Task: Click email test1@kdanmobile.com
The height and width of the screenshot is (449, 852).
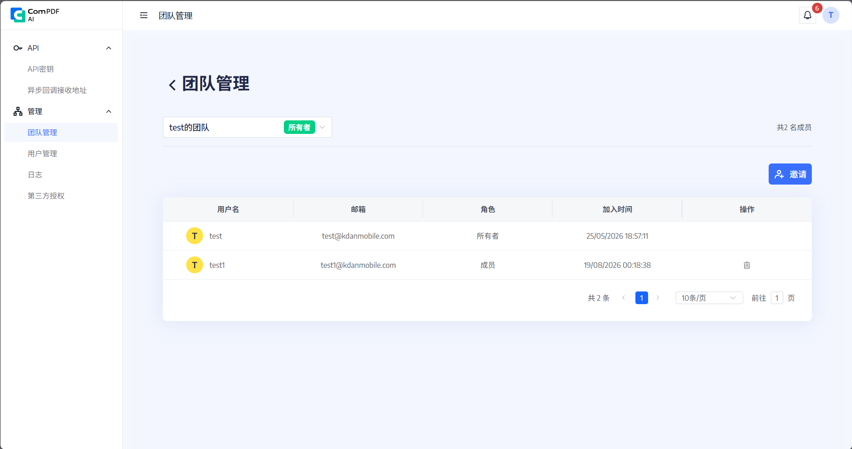Action: [x=358, y=265]
